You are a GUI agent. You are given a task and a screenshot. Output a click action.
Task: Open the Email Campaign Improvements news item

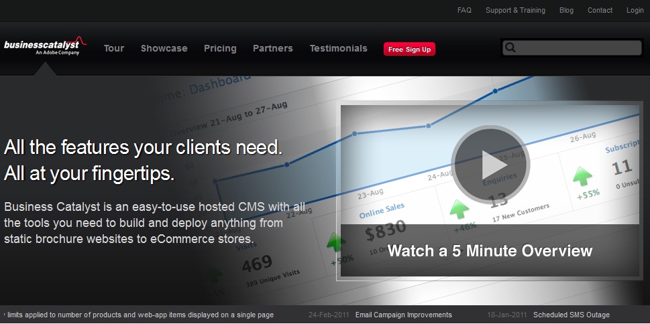tap(403, 315)
